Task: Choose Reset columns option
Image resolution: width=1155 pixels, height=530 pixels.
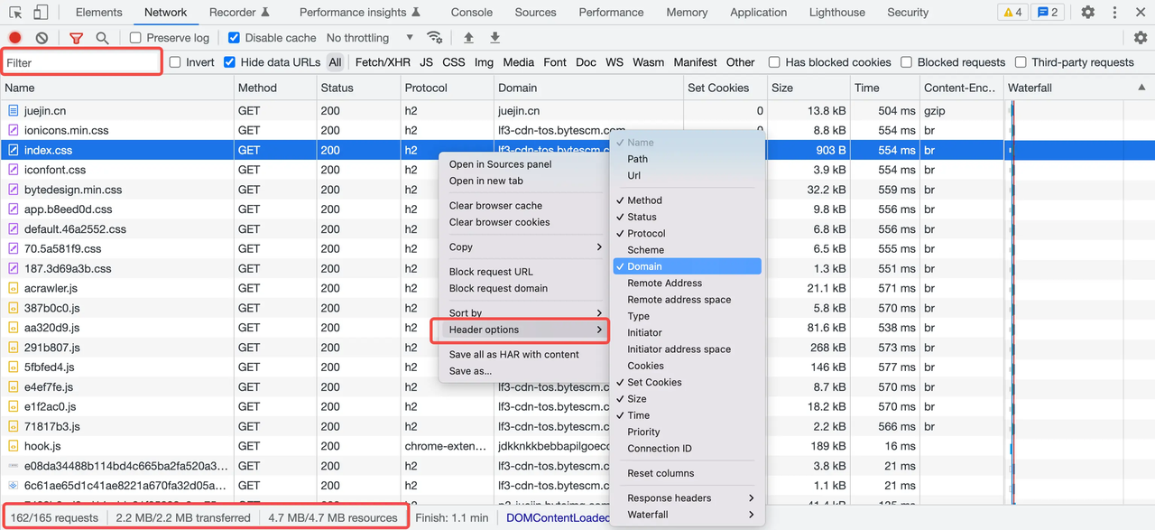Action: click(x=661, y=473)
